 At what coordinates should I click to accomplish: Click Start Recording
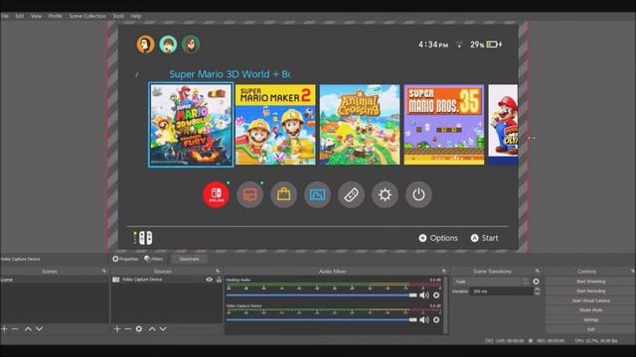[x=590, y=291]
